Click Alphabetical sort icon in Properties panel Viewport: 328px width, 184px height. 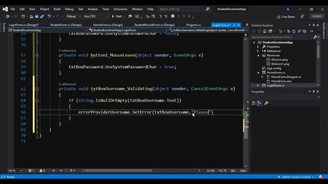coord(259,103)
